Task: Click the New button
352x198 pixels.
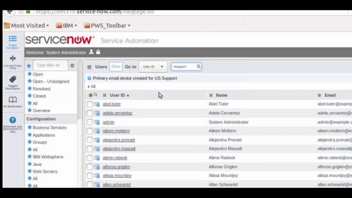Action: coord(116,67)
